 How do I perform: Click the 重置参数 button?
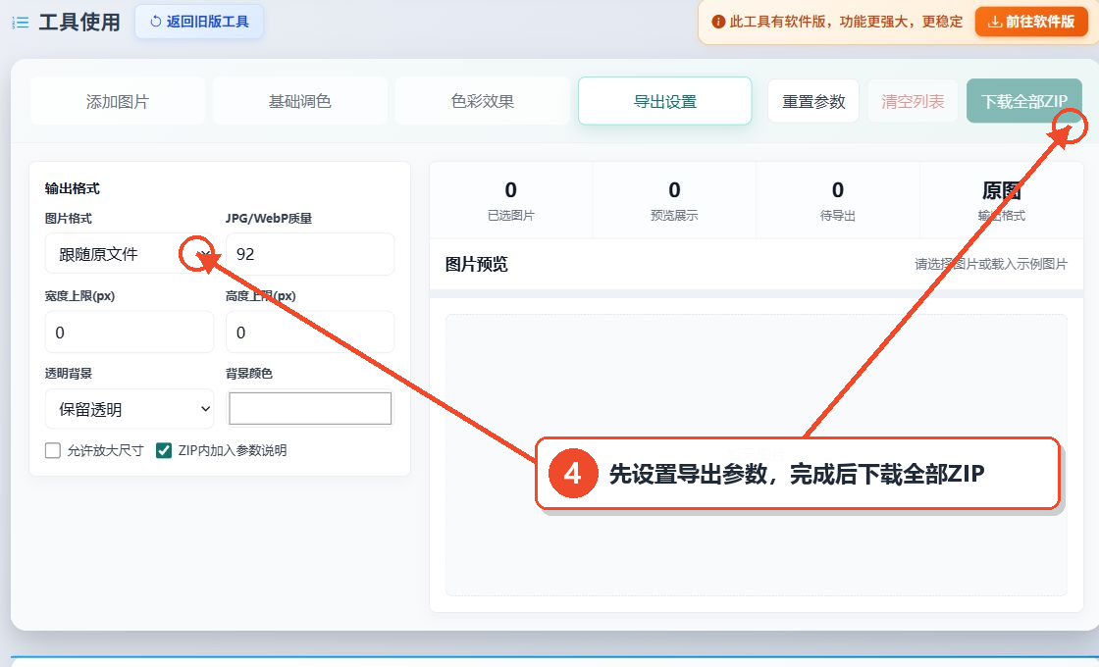tap(813, 101)
